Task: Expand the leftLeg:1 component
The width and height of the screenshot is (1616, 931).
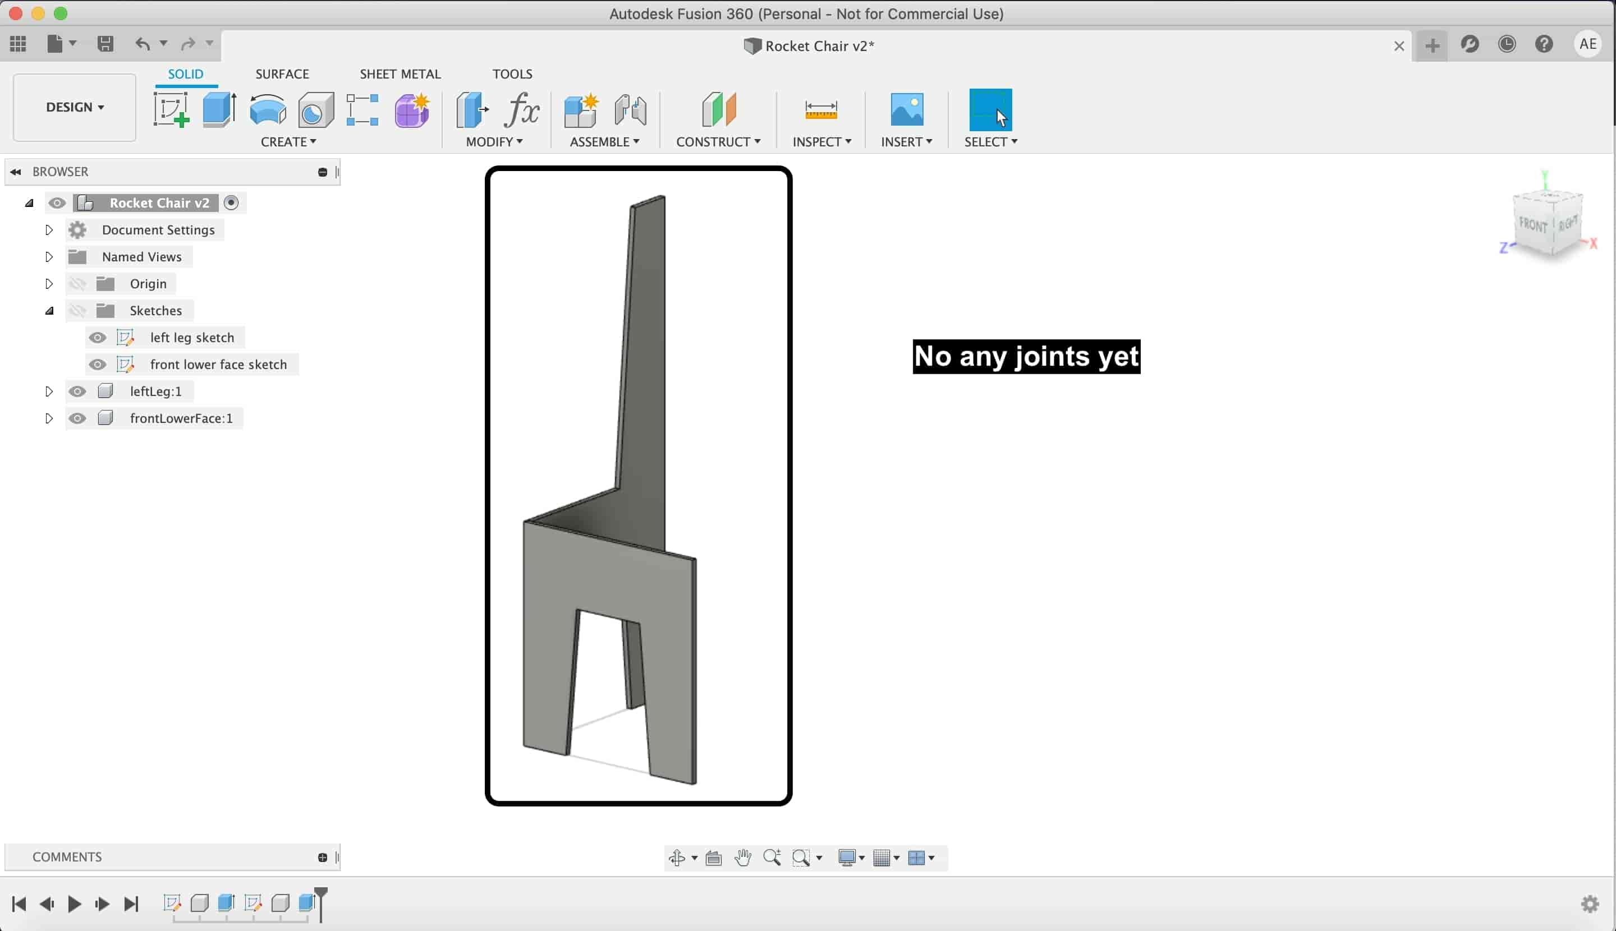Action: (49, 391)
